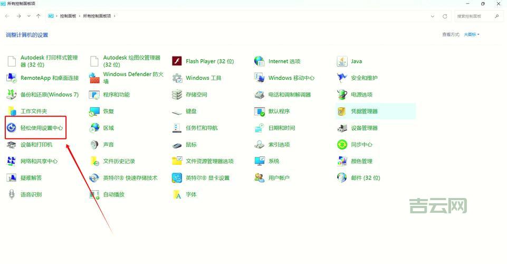Open the 语音识别 microphone icon
507x264 pixels.
pyautogui.click(x=12, y=194)
